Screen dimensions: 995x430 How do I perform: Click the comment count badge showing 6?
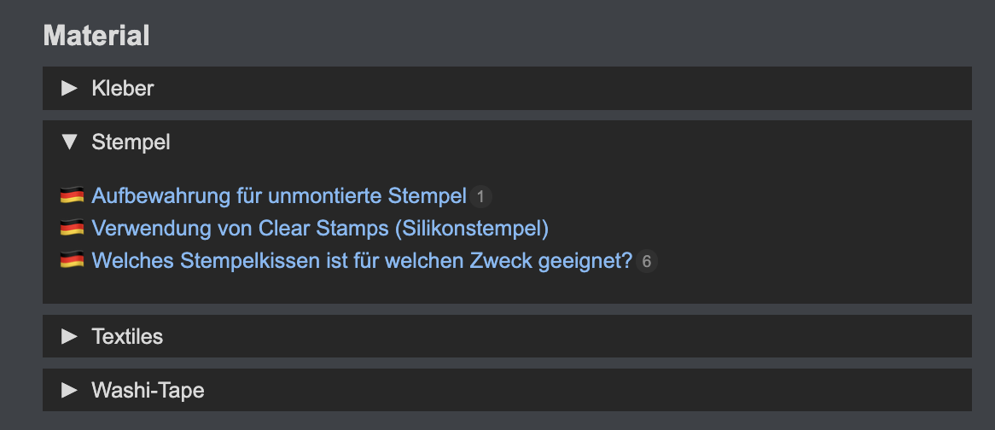(646, 262)
